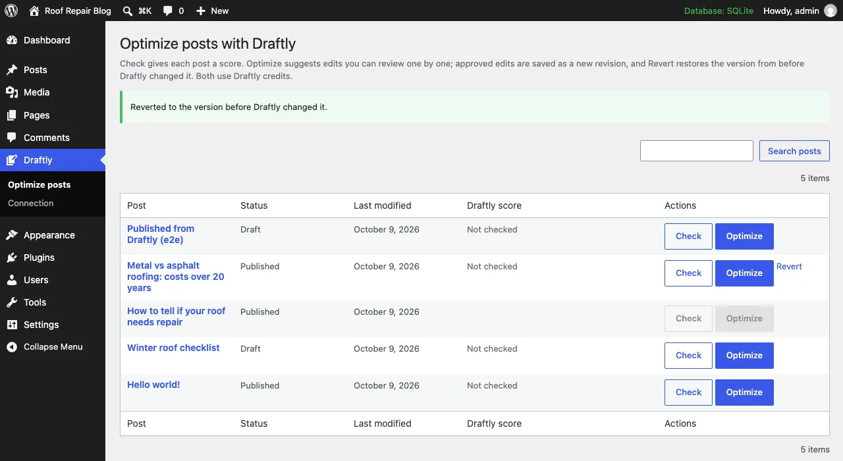Click the Appearance paintbrush icon
The height and width of the screenshot is (461, 843).
pos(12,235)
